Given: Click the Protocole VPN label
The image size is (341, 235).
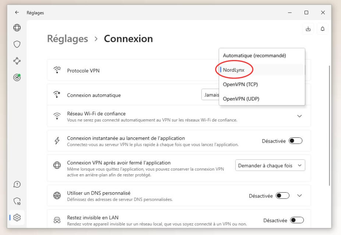Looking at the screenshot, I should pos(83,71).
